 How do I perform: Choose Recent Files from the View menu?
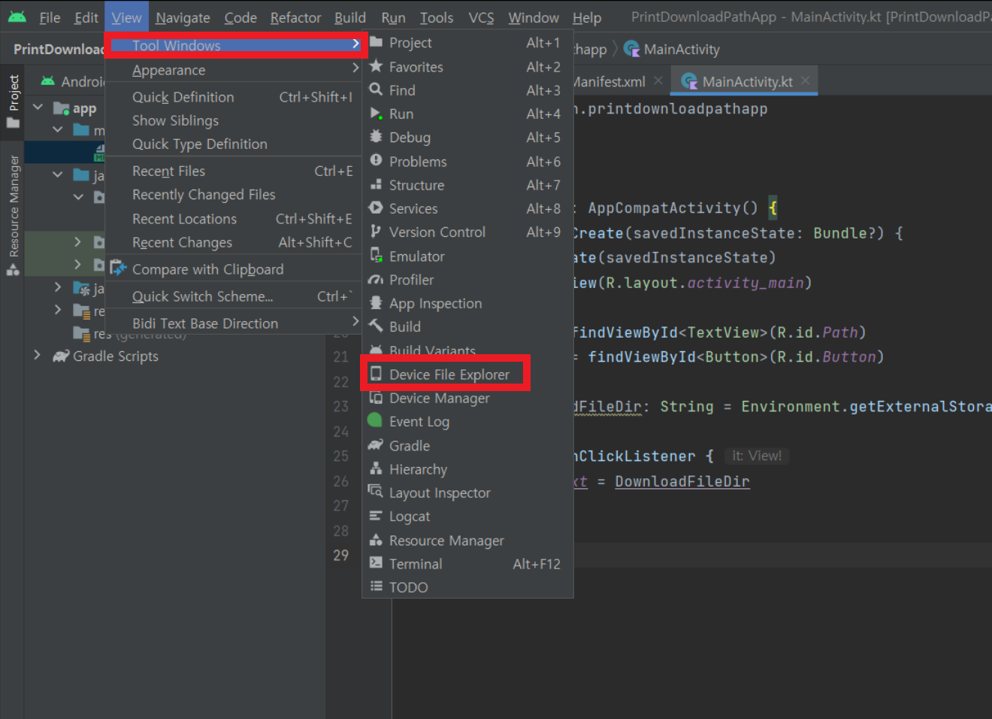pos(234,171)
